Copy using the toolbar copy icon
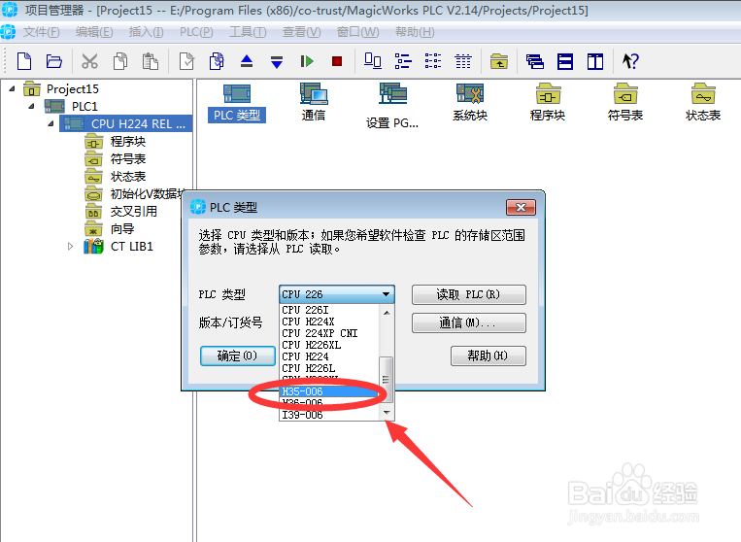This screenshot has width=741, height=542. (x=120, y=61)
